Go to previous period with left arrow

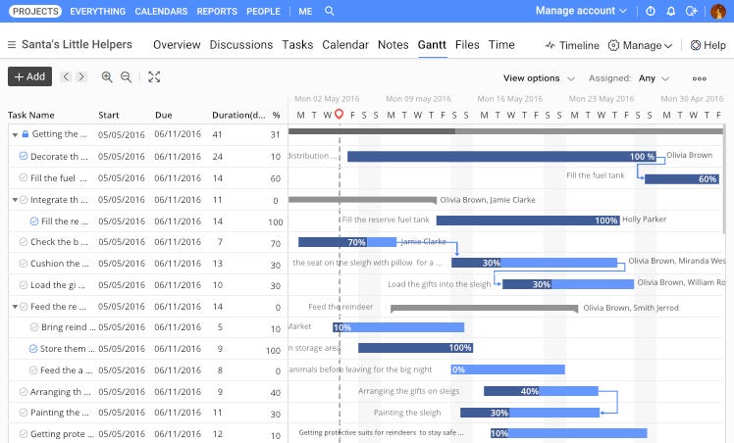point(66,76)
